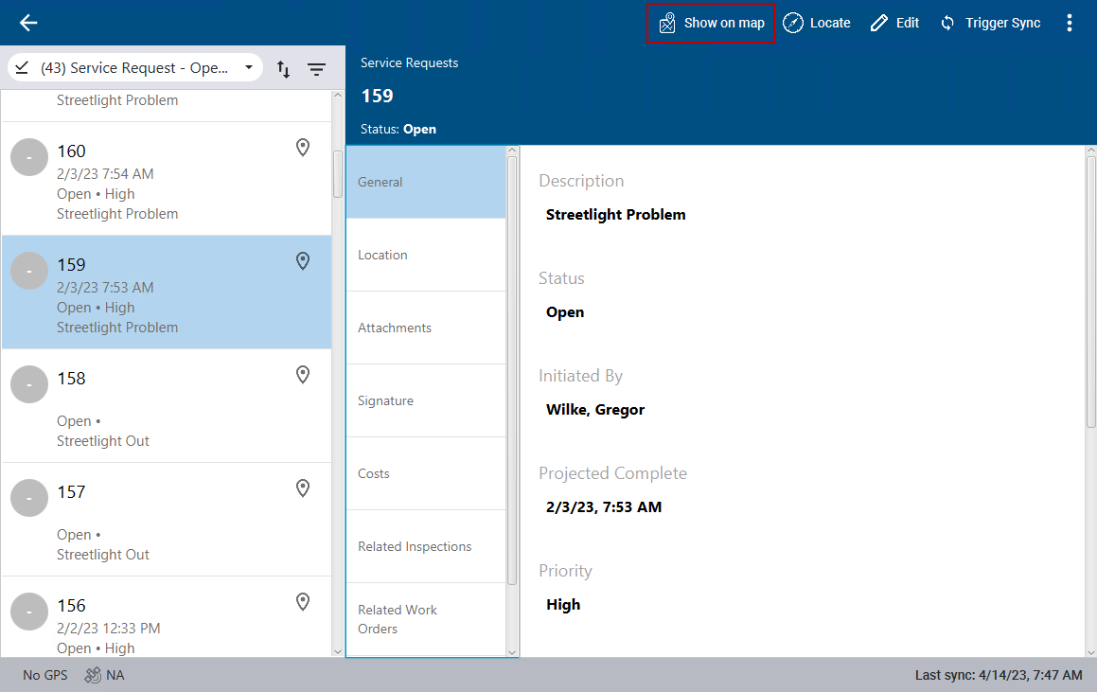Screen dimensions: 1097x692
Task: Click map pin for request 160
Action: click(x=303, y=148)
